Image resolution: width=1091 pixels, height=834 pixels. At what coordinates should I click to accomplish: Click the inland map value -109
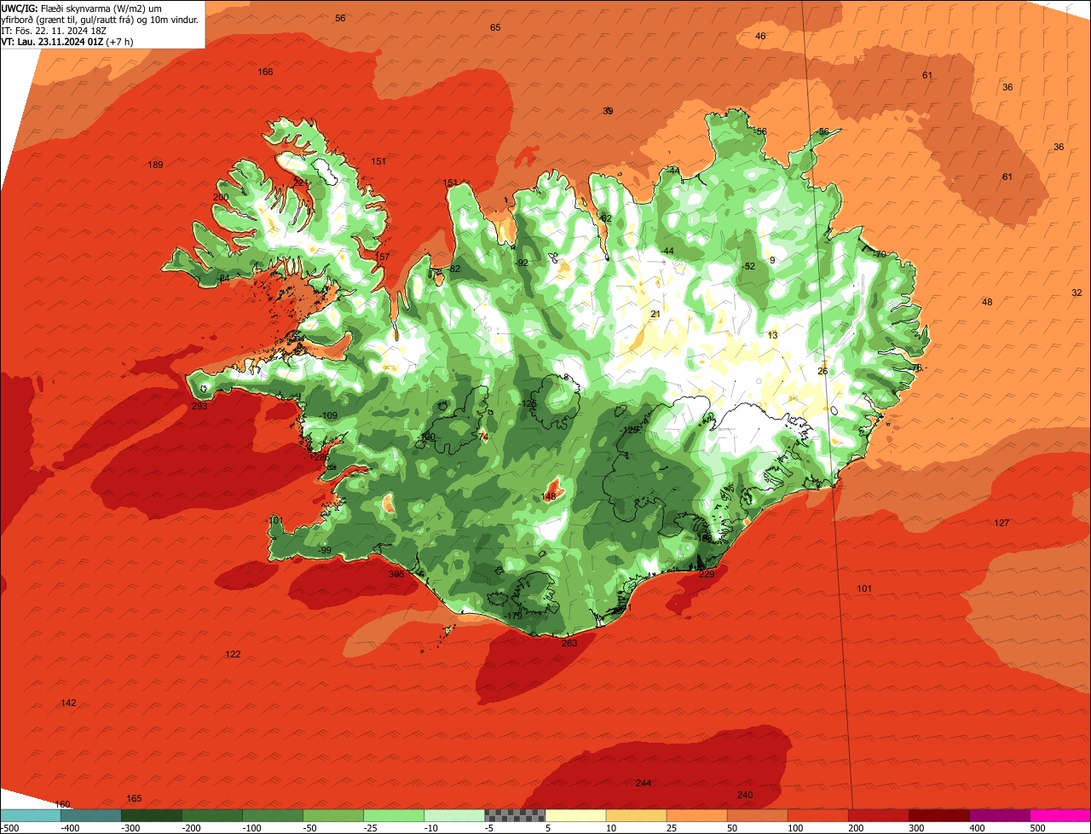point(328,415)
